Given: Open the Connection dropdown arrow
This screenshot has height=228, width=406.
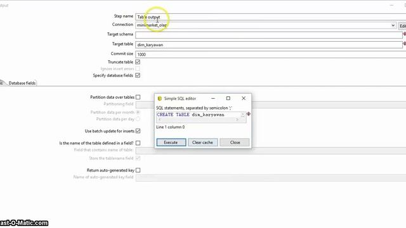Looking at the screenshot, I should click(x=393, y=25).
